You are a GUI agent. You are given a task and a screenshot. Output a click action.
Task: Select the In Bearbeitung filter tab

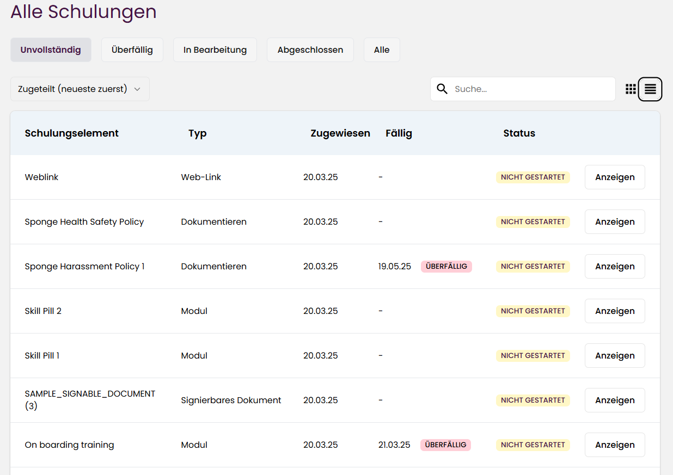click(x=215, y=50)
